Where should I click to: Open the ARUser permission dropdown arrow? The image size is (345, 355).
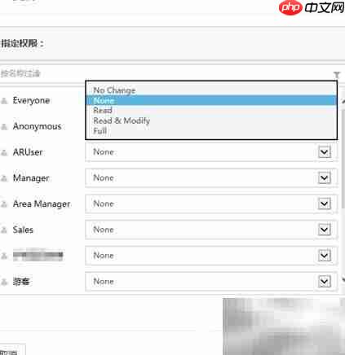coord(325,151)
